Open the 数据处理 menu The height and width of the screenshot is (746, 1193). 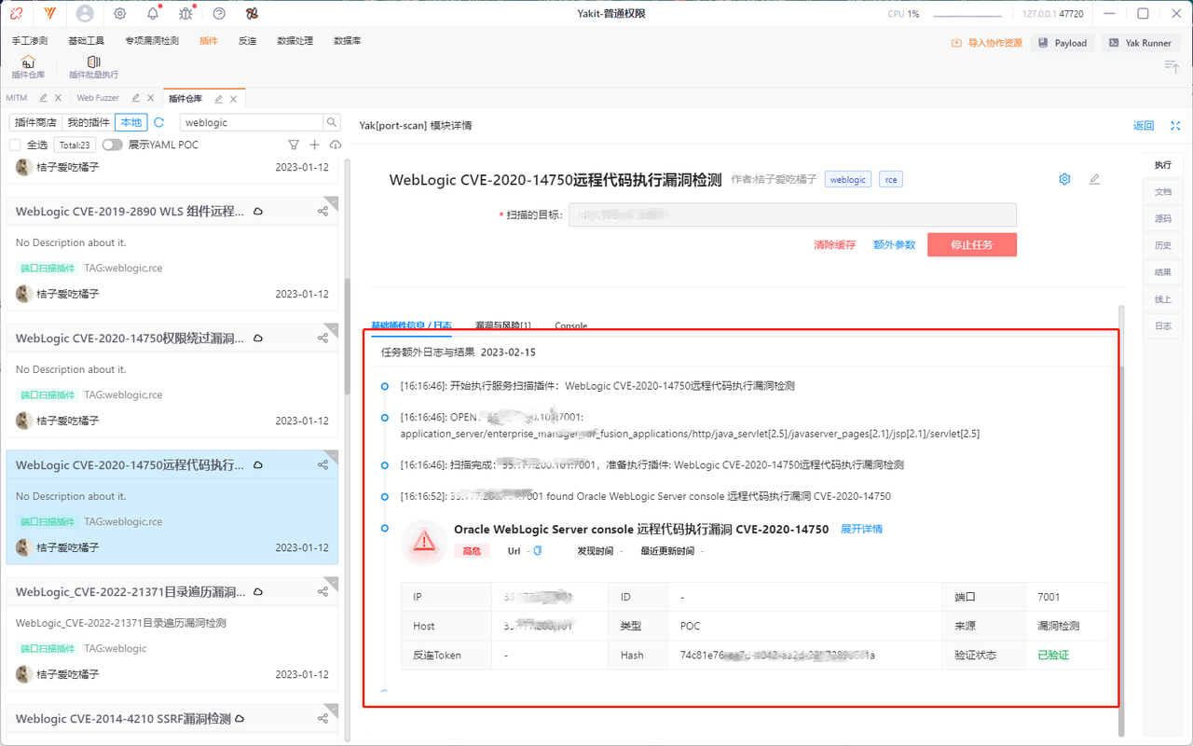pos(295,41)
